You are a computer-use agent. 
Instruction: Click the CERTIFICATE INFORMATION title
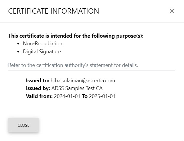[53, 11]
